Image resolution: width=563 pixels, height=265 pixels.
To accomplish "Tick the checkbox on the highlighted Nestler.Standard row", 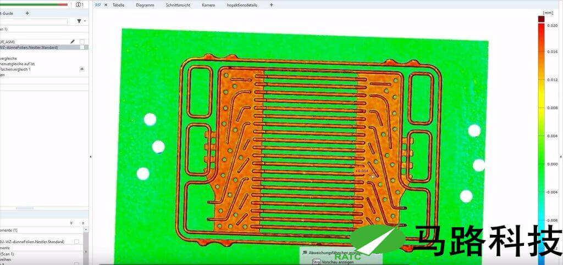I will pos(82,48).
